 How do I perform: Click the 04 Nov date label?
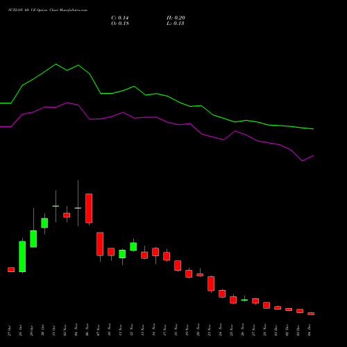[x=76, y=330]
